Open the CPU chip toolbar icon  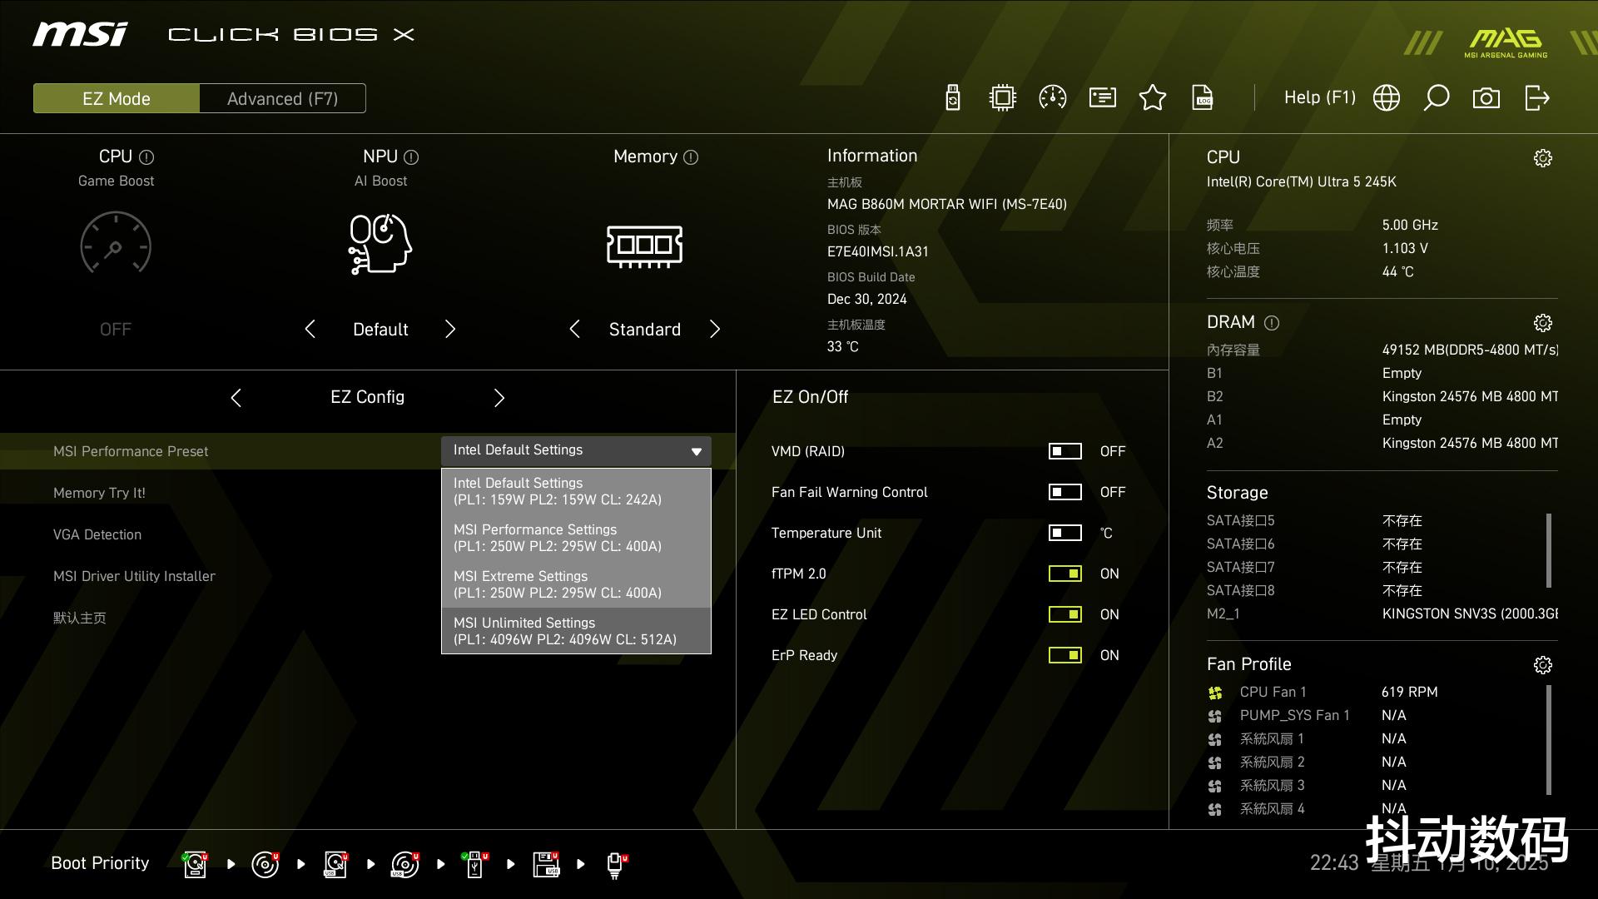[x=1002, y=98]
